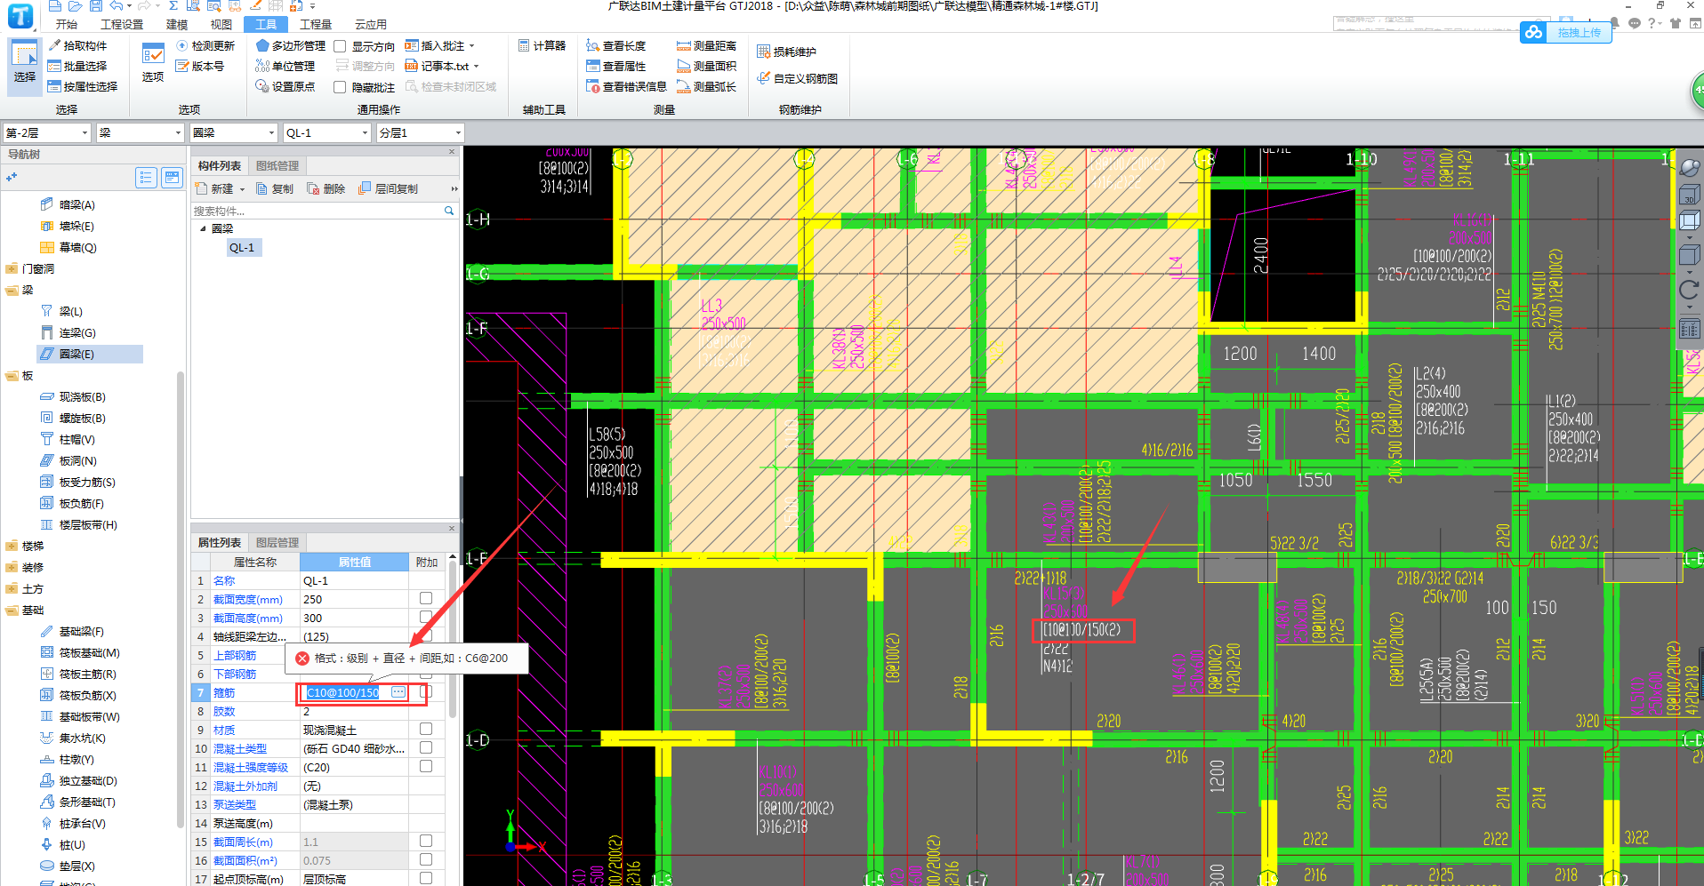Select QL-1 in the component list

click(x=242, y=248)
